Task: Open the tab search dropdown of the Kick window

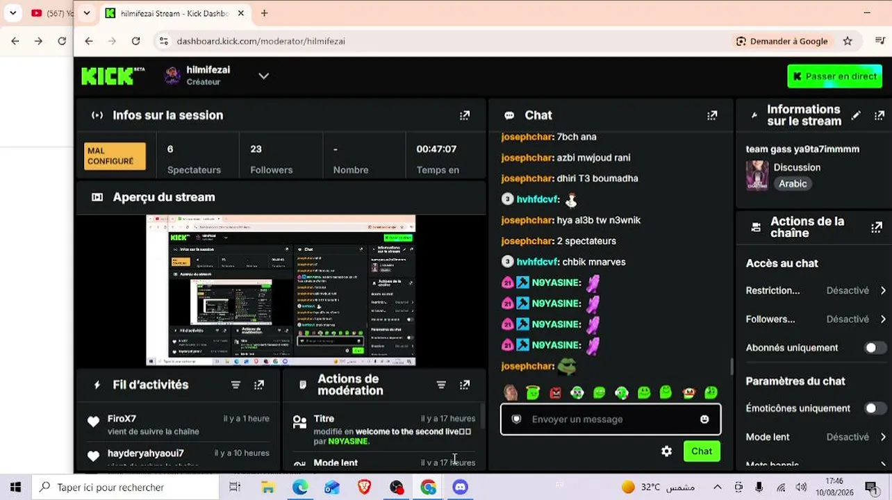Action: tap(86, 13)
